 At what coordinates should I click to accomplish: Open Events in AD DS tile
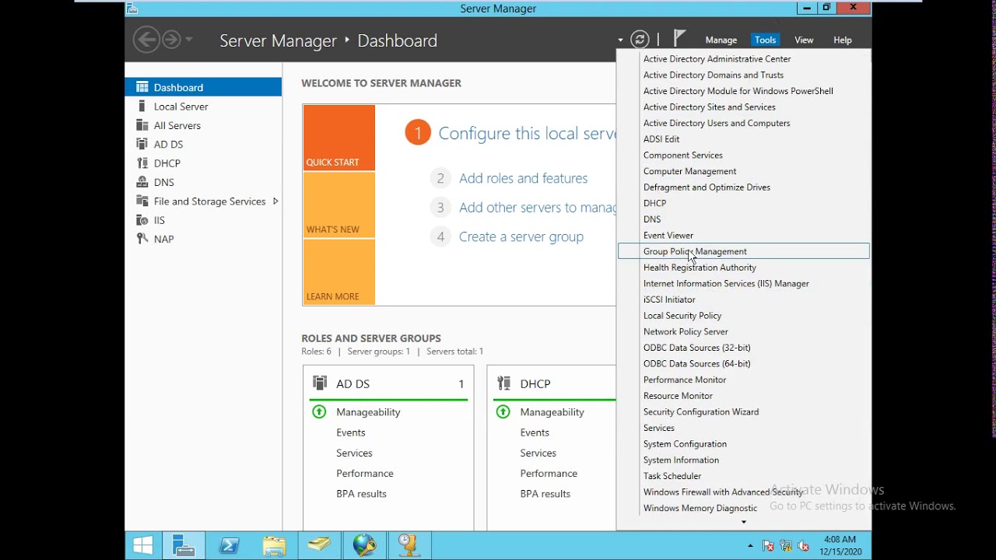point(350,432)
